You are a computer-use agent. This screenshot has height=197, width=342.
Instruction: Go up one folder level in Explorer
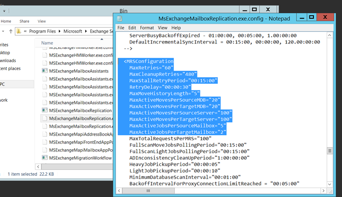tap(10, 32)
